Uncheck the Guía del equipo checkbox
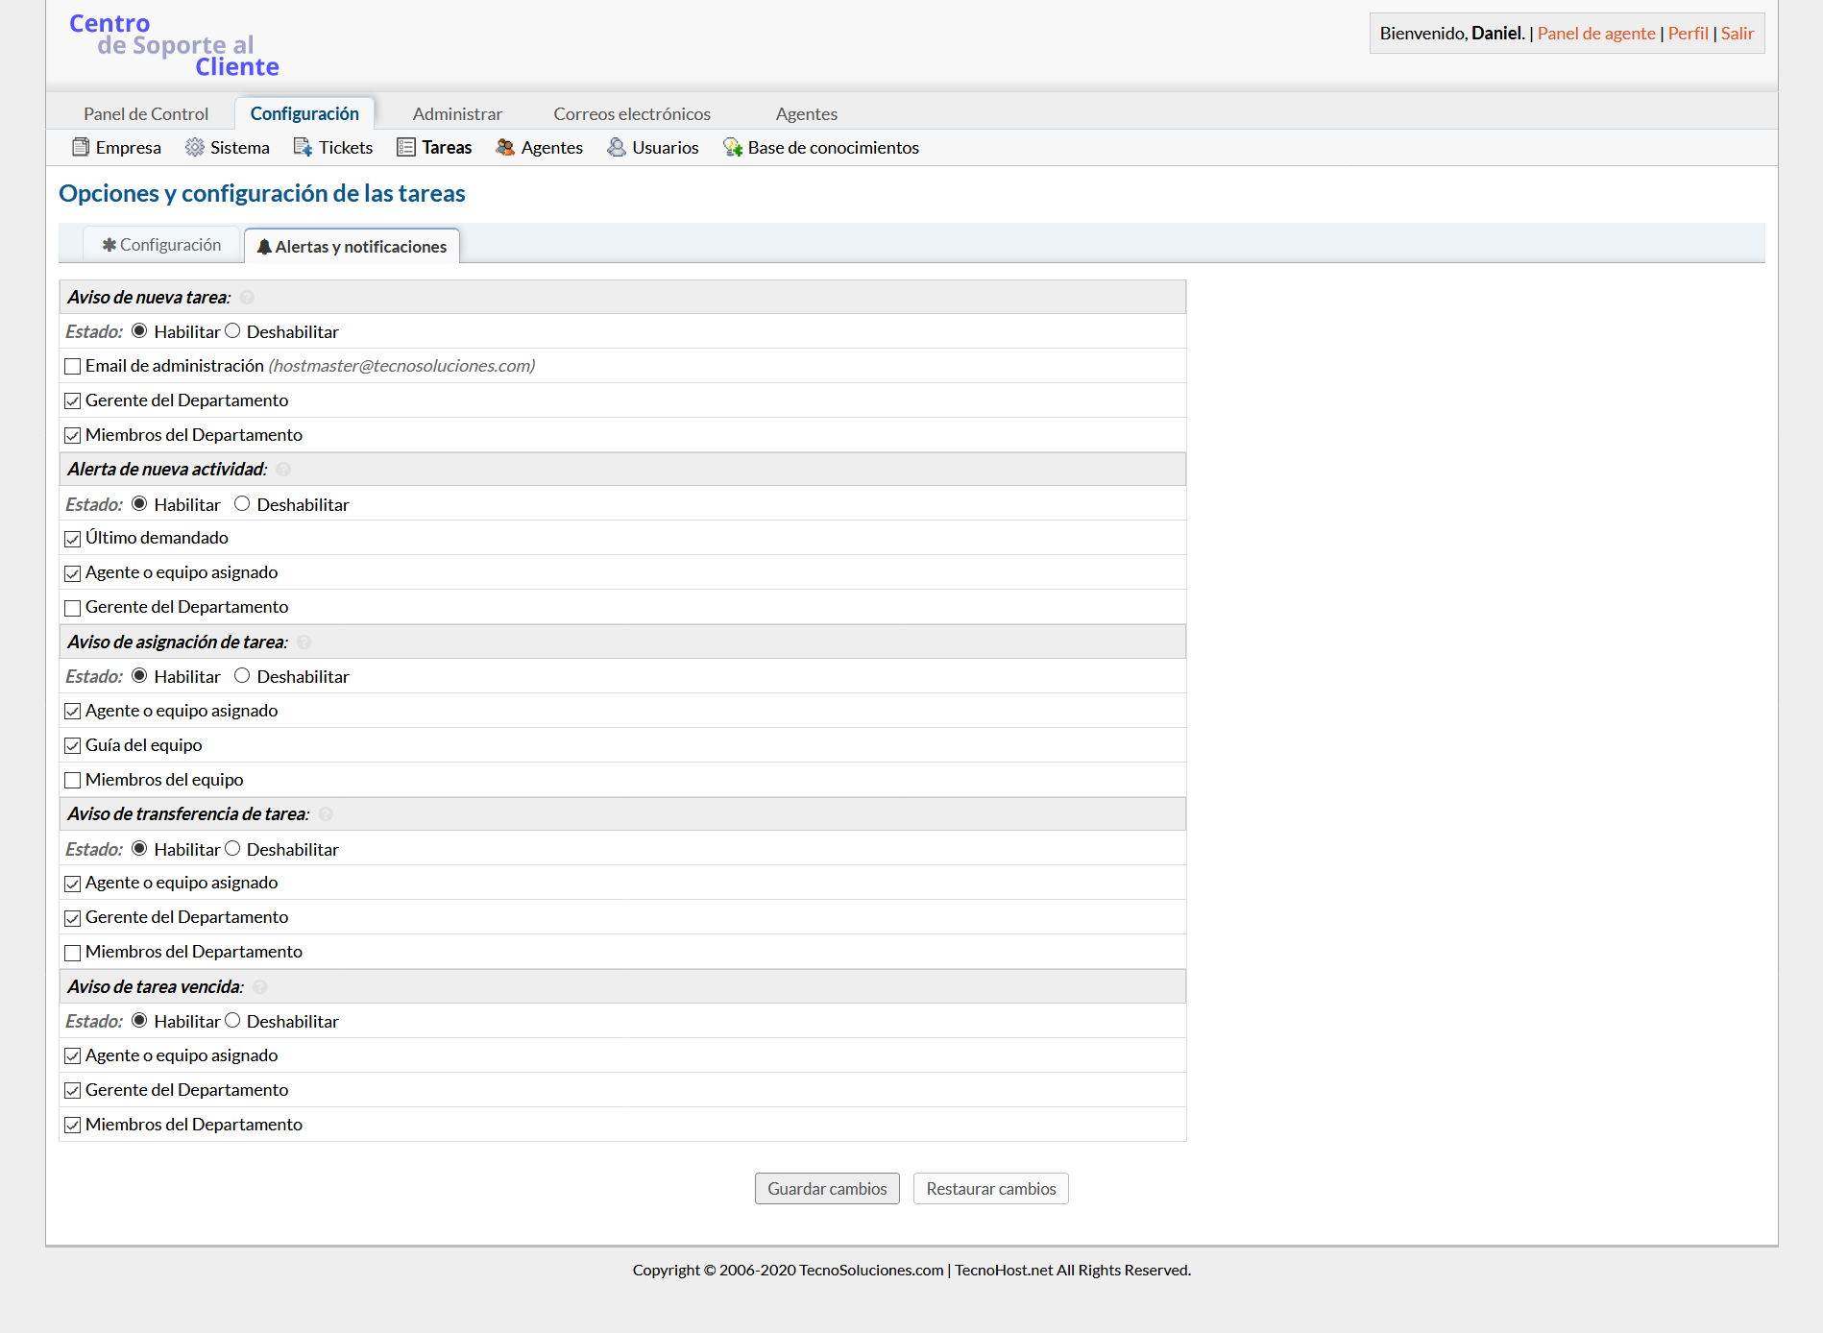 click(x=73, y=745)
